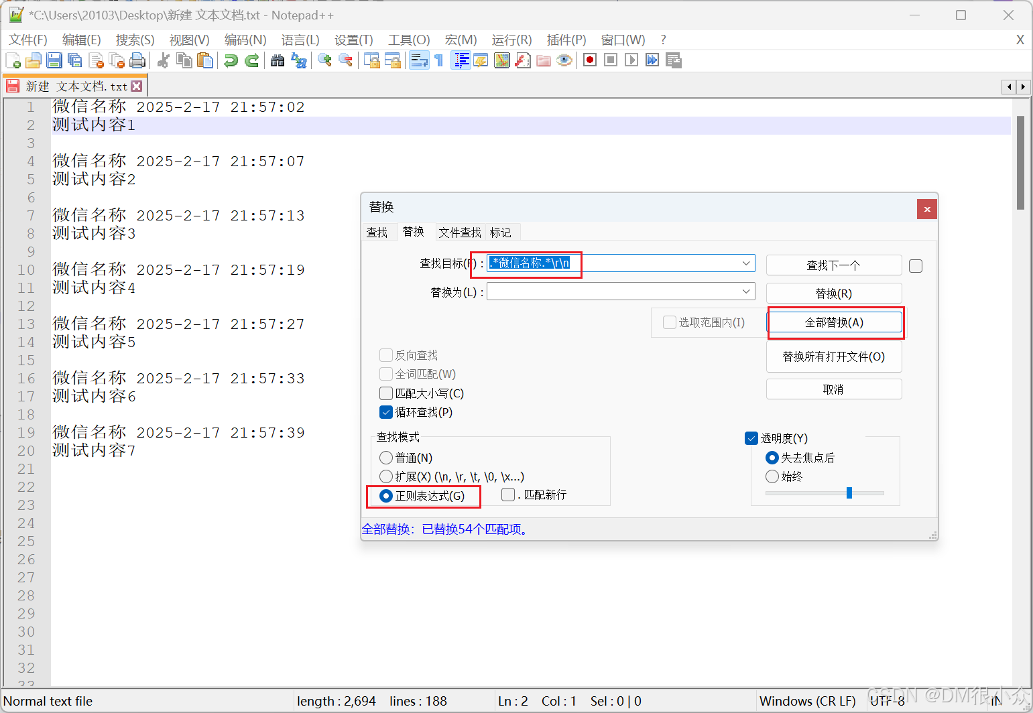Start macro recording red dot icon

coord(590,60)
